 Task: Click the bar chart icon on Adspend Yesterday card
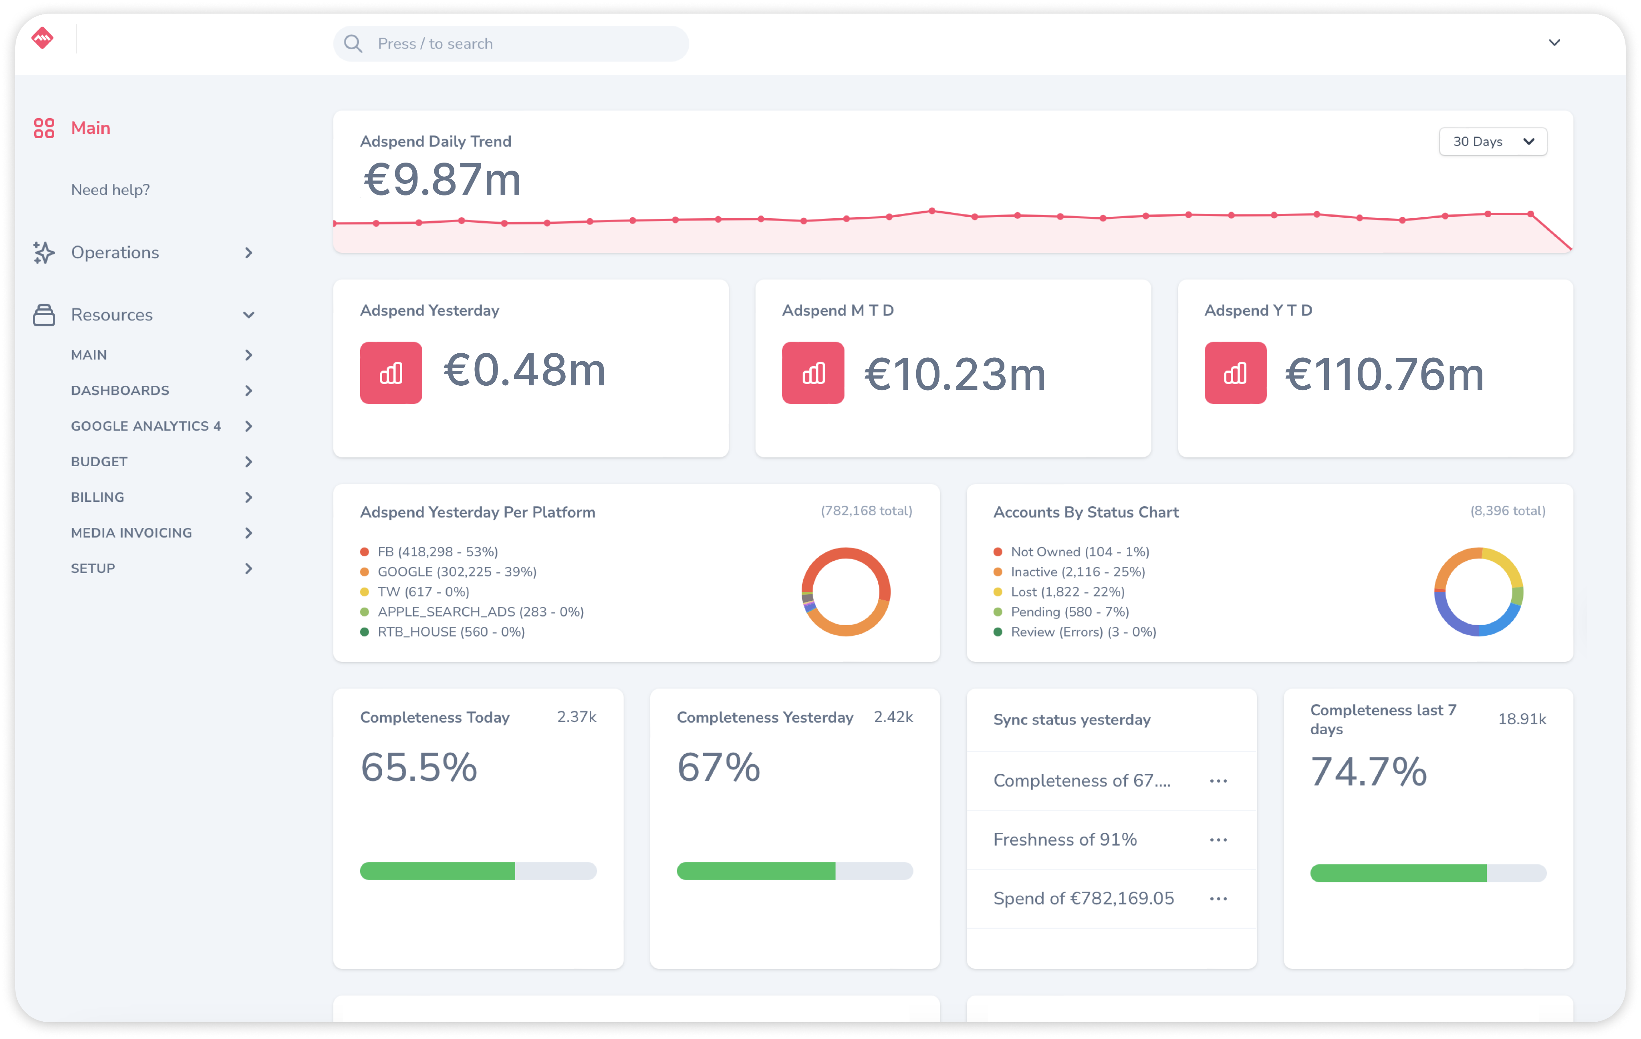pos(391,372)
